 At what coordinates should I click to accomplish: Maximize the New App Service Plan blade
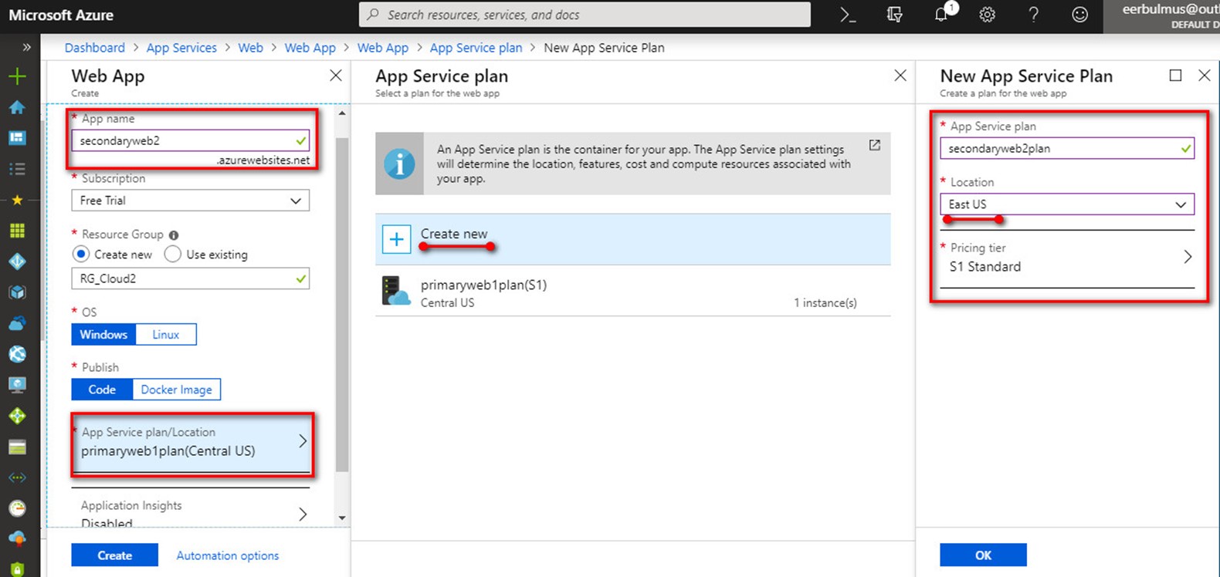tap(1175, 75)
